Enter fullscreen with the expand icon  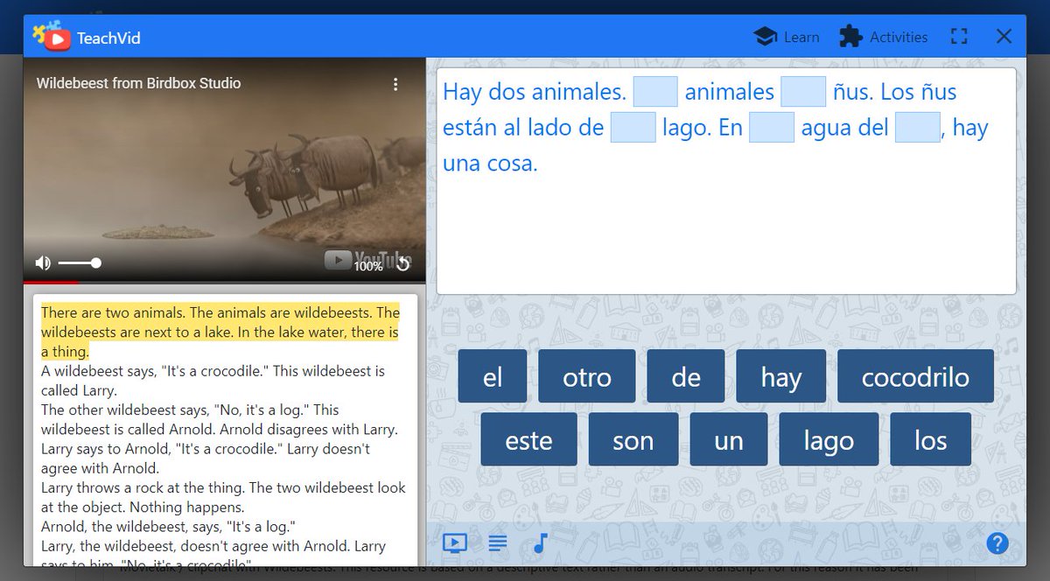959,36
